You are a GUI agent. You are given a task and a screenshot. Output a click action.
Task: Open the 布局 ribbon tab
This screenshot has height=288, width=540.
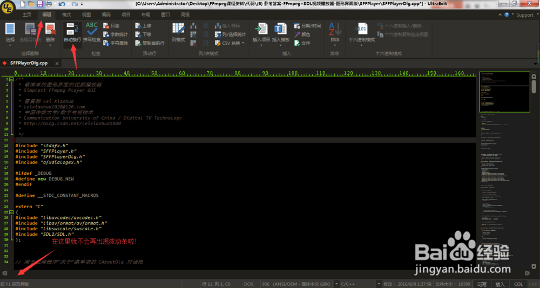146,15
